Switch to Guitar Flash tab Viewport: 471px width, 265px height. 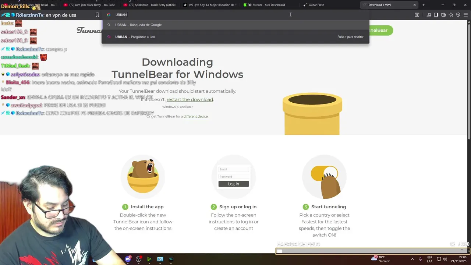click(x=330, y=5)
